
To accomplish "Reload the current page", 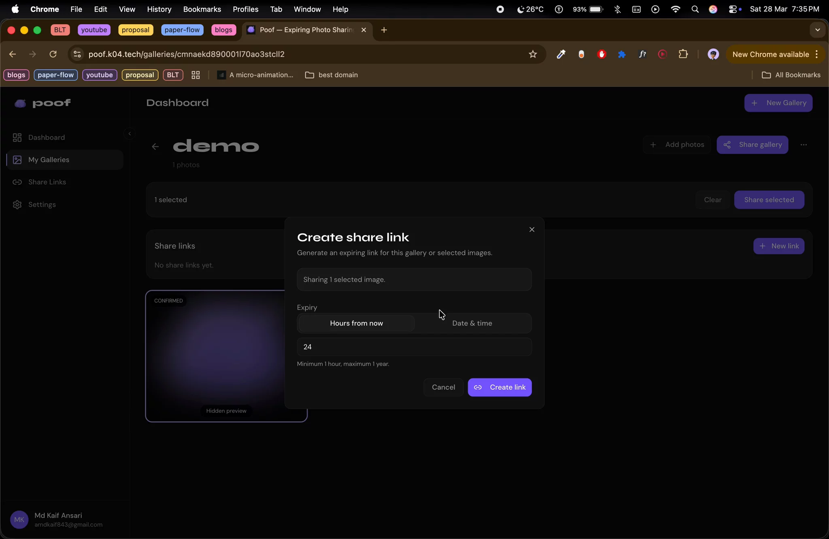I will (53, 54).
